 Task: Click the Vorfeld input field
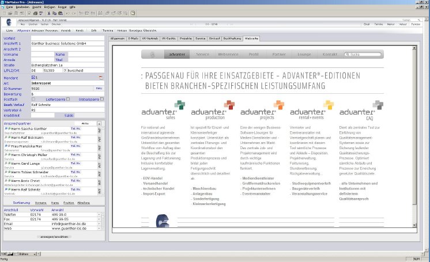click(x=67, y=39)
